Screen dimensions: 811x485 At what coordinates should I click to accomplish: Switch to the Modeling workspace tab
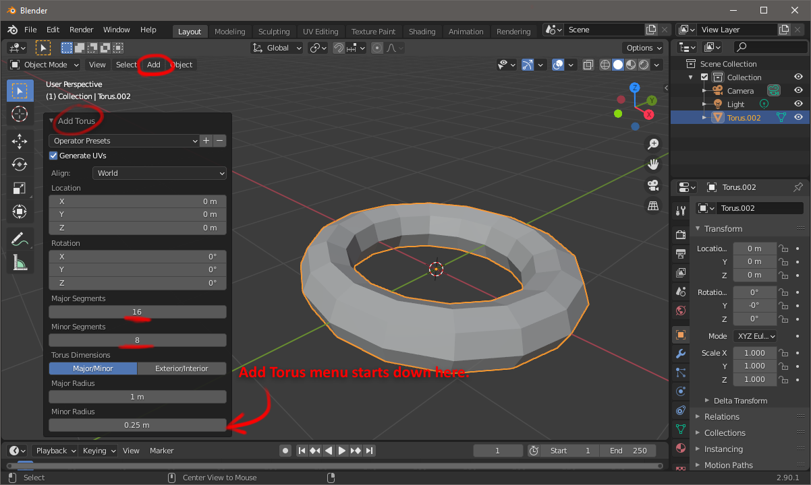[x=230, y=32]
